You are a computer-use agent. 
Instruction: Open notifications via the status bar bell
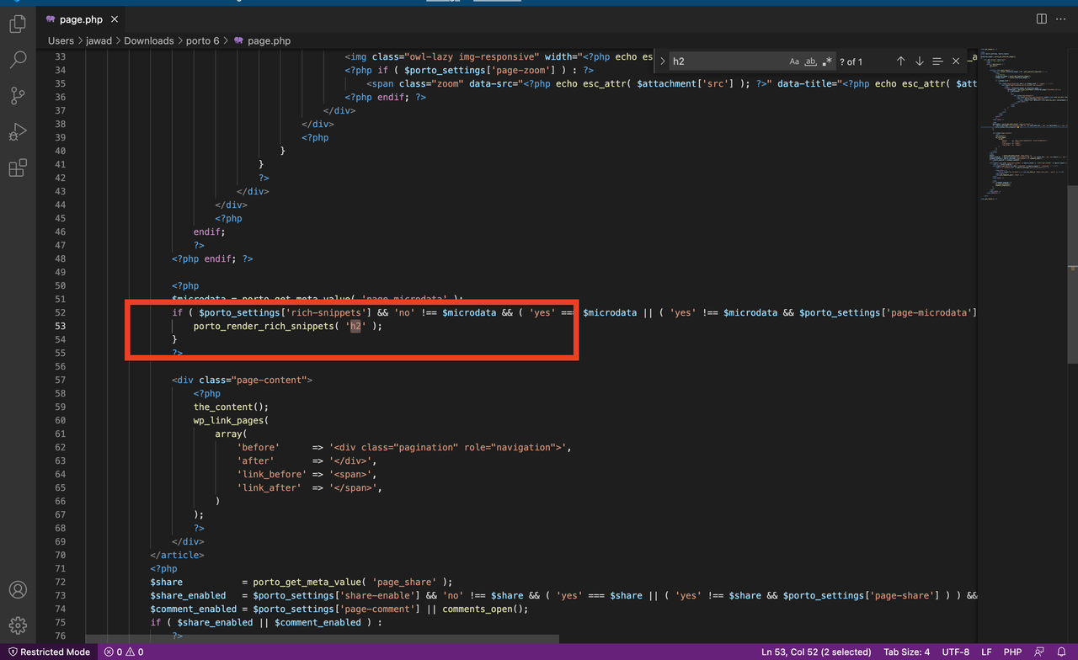click(x=1063, y=652)
